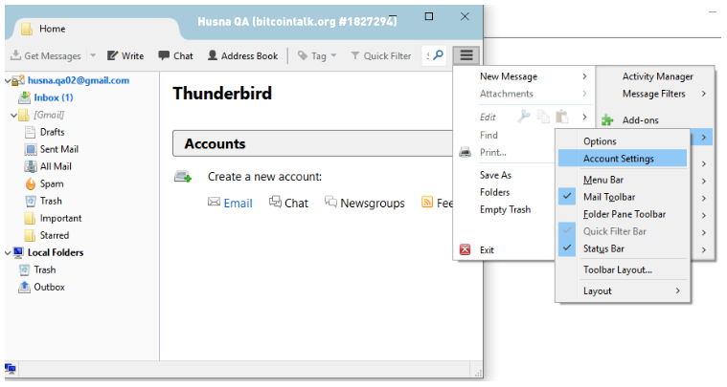727x387 pixels.
Task: Collapse the Local Folders tree
Action: click(x=8, y=253)
